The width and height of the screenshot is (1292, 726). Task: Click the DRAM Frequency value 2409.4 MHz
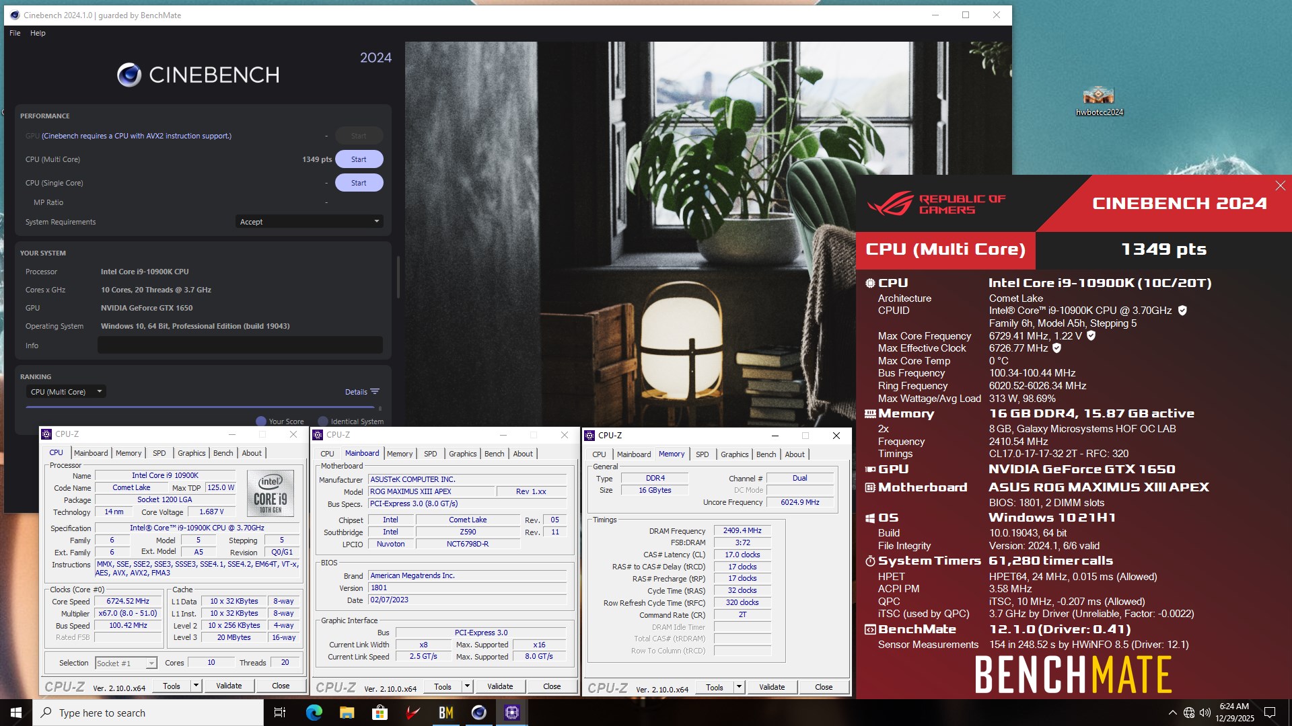point(742,531)
